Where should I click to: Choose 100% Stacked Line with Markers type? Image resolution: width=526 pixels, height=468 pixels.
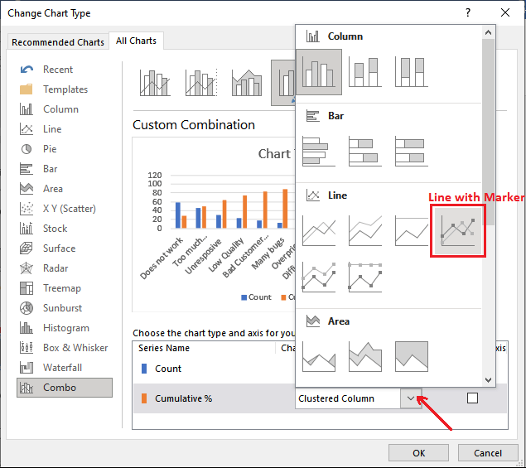(365, 277)
